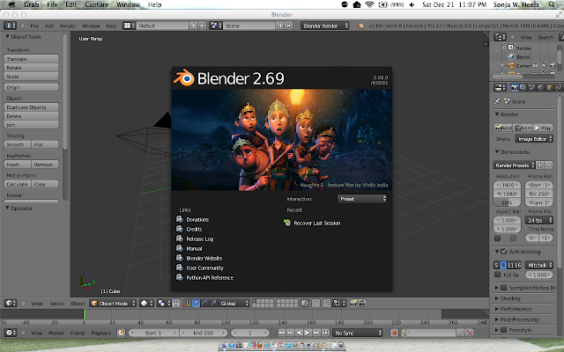The width and height of the screenshot is (564, 352).
Task: Click the timeline editor type clock icon
Action: (x=11, y=333)
